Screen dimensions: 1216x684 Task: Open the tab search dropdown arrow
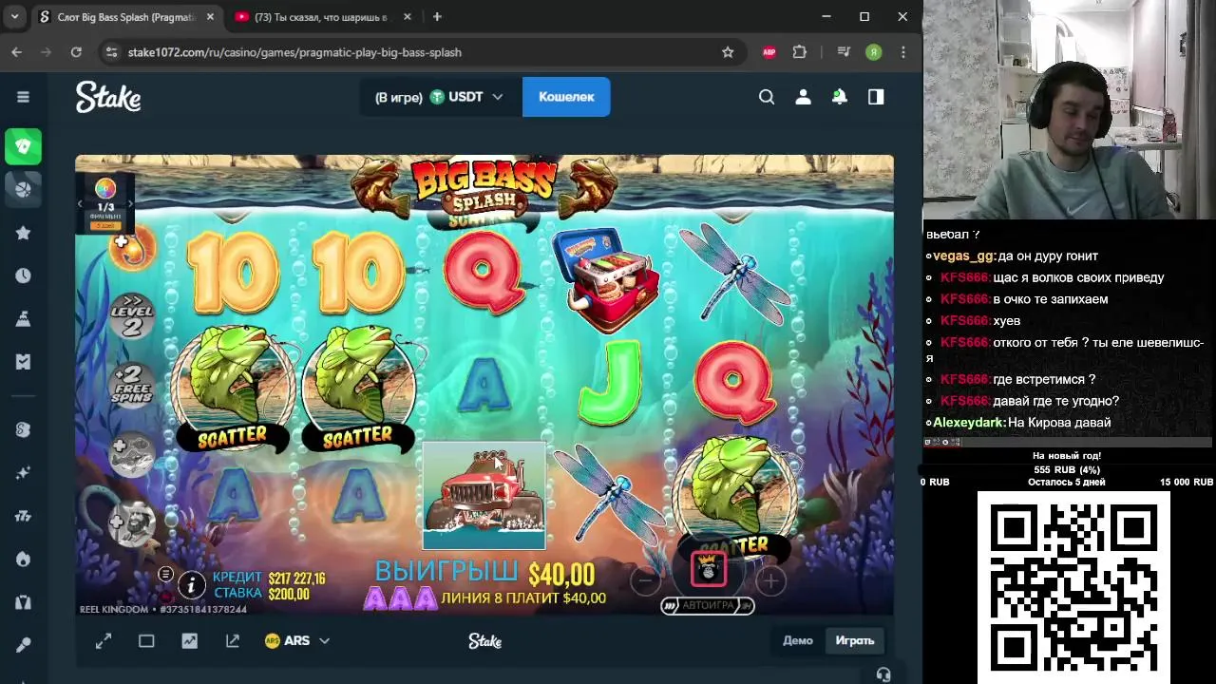pos(14,17)
